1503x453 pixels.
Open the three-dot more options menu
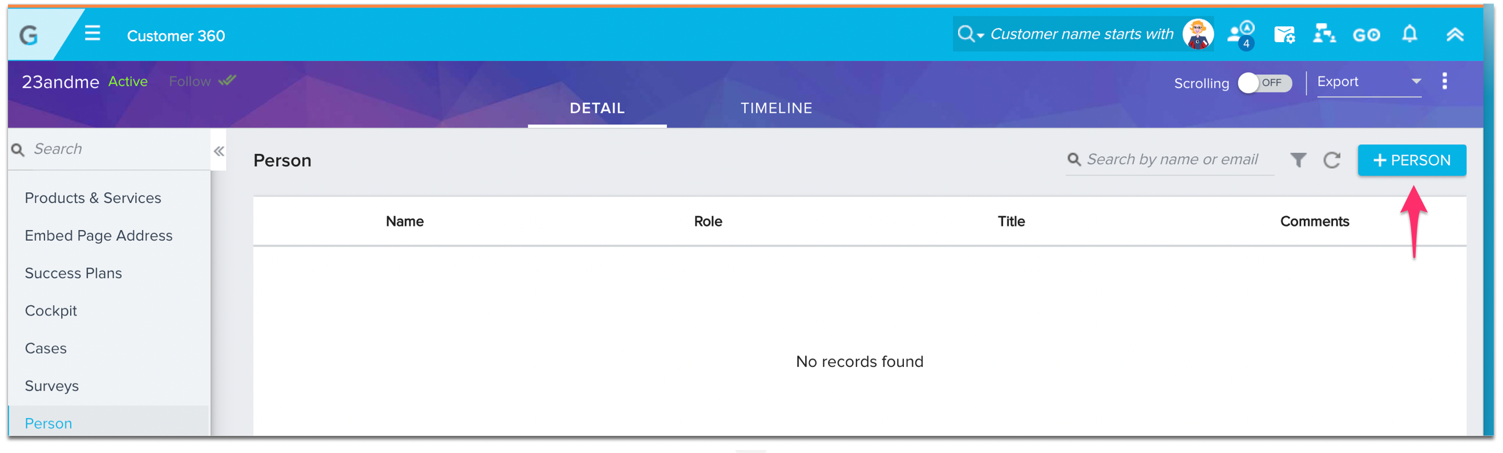tap(1444, 81)
